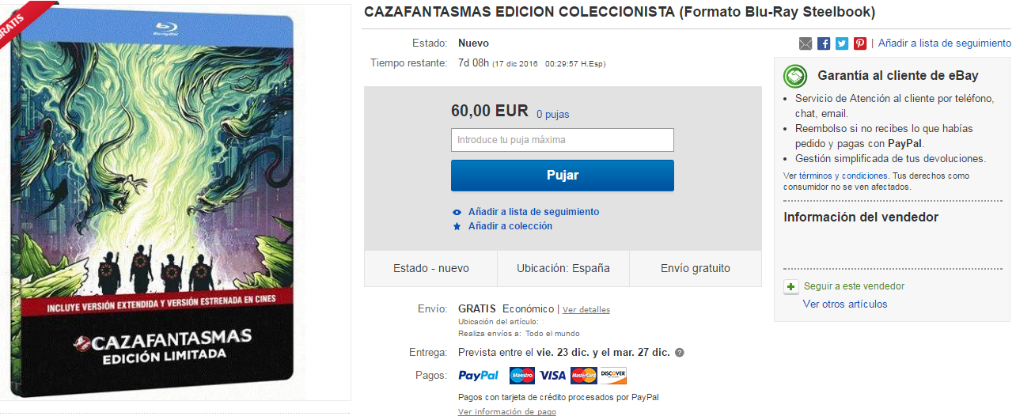Image resolution: width=1016 pixels, height=416 pixels.
Task: Click the eBay guarantee handshake icon
Action: pos(795,76)
